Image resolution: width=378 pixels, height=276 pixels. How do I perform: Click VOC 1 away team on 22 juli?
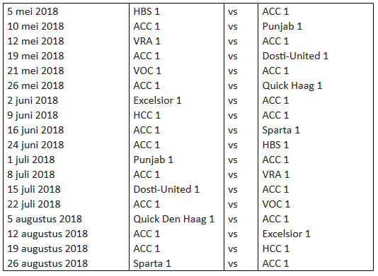click(276, 205)
